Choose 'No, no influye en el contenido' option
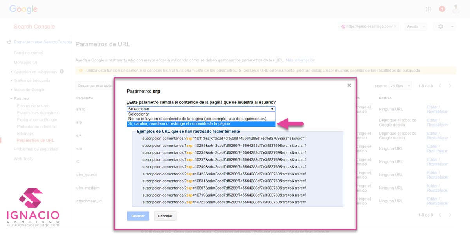 coord(201,119)
